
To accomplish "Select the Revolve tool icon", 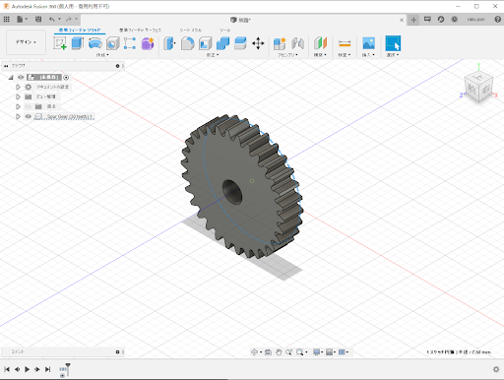I will [95, 43].
